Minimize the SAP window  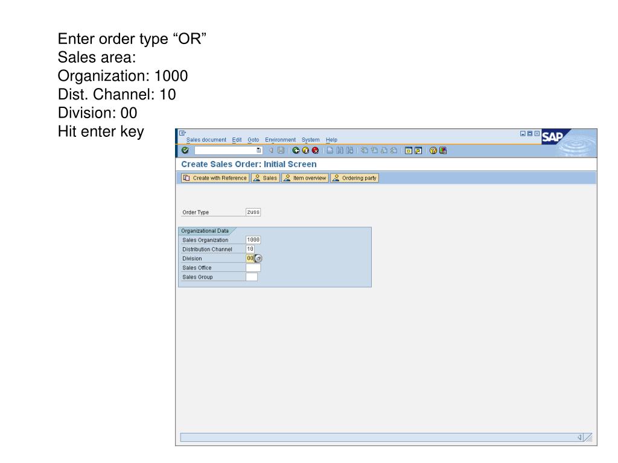pos(523,133)
